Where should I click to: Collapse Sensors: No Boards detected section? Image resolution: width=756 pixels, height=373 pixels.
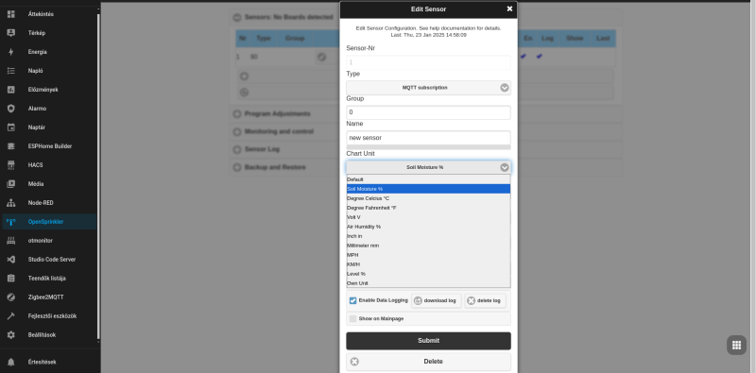pyautogui.click(x=237, y=17)
